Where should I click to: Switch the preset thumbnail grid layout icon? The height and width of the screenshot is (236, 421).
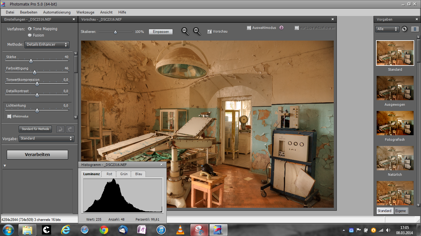[x=415, y=29]
